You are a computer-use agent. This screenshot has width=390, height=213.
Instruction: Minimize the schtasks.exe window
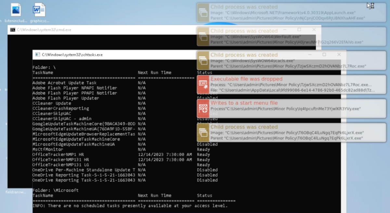coord(309,54)
